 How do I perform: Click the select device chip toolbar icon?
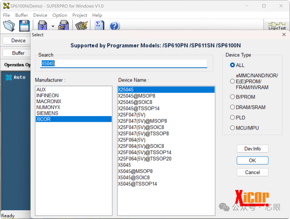click(42, 26)
